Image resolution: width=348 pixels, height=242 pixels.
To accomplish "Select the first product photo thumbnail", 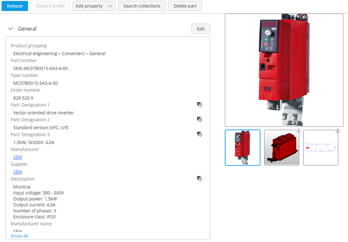I will [x=243, y=147].
